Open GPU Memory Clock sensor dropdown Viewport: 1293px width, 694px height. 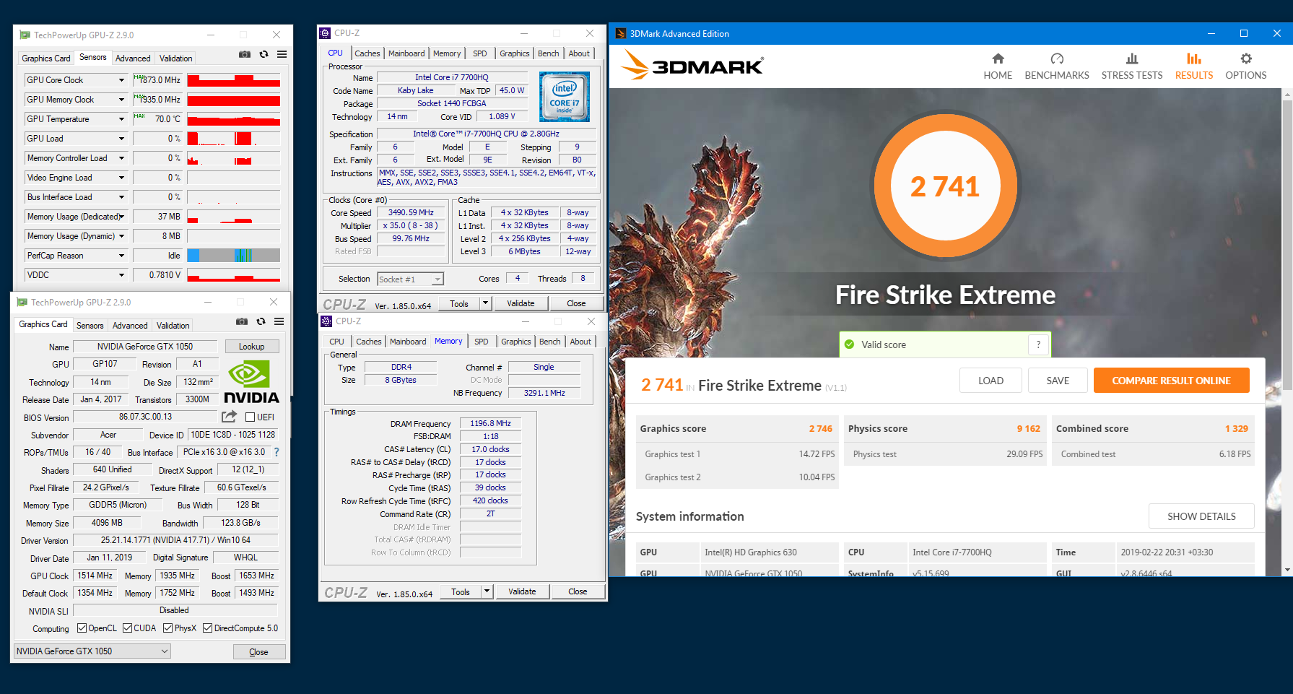click(x=121, y=100)
